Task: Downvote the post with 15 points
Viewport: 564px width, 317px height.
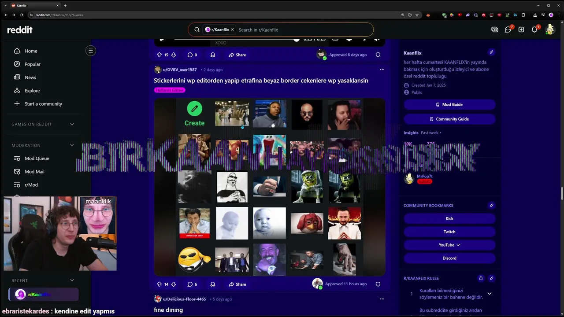Action: pyautogui.click(x=174, y=55)
